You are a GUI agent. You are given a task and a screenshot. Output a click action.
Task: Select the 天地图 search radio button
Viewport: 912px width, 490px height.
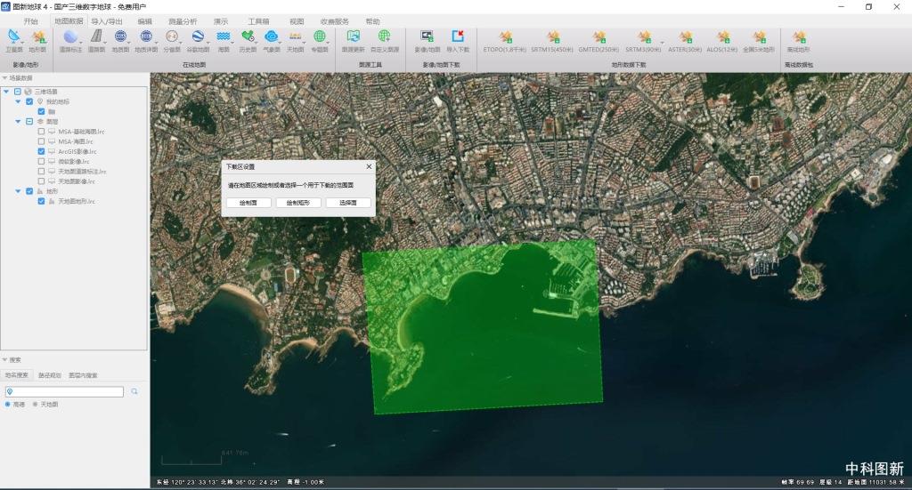pyautogui.click(x=36, y=404)
